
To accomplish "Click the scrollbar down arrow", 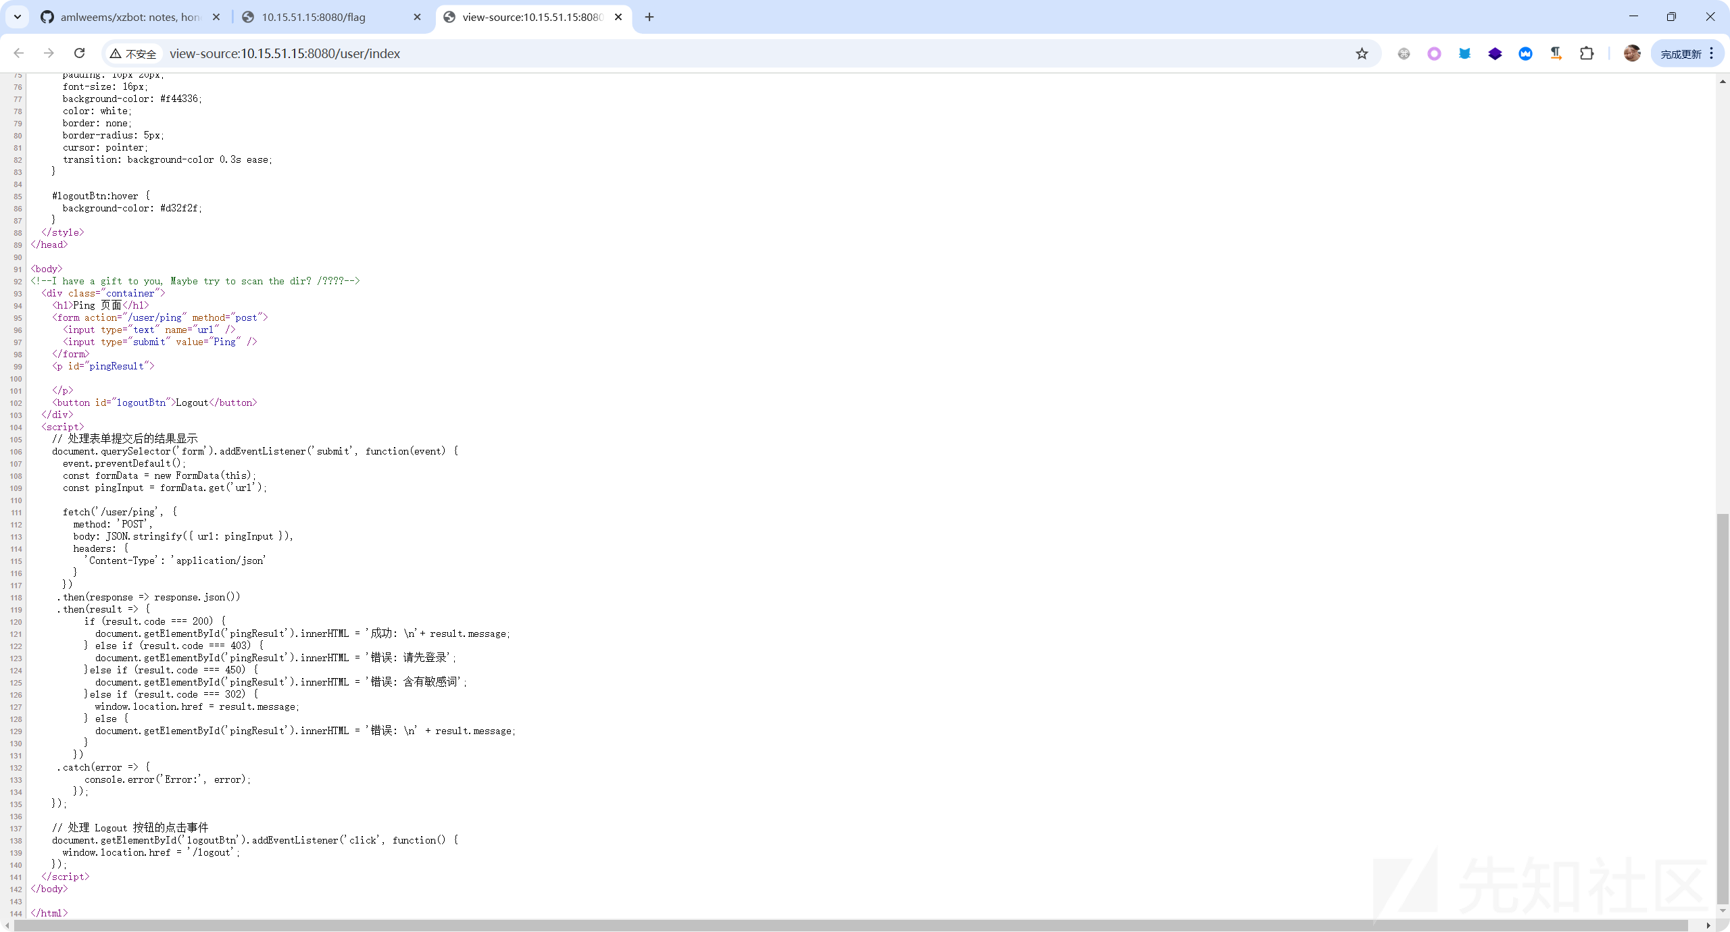I will (1723, 911).
